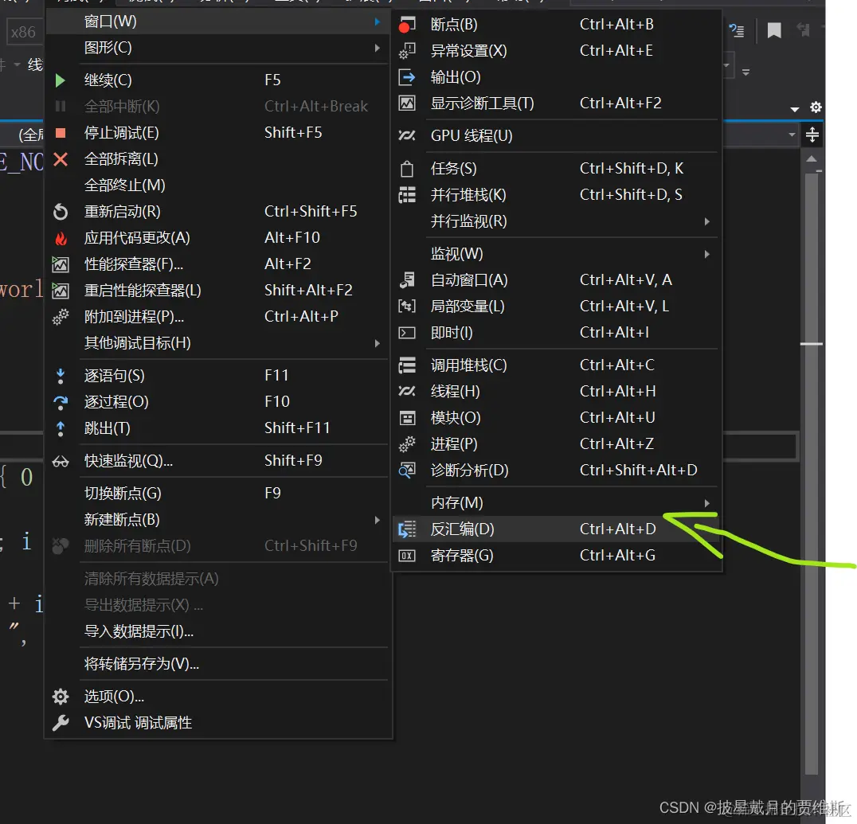Click the Step Into (逐语句) arrow icon
The width and height of the screenshot is (857, 824).
click(x=60, y=376)
